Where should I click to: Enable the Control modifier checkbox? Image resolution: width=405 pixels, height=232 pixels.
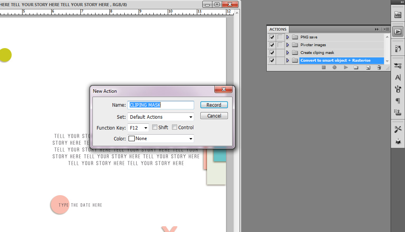(x=175, y=127)
